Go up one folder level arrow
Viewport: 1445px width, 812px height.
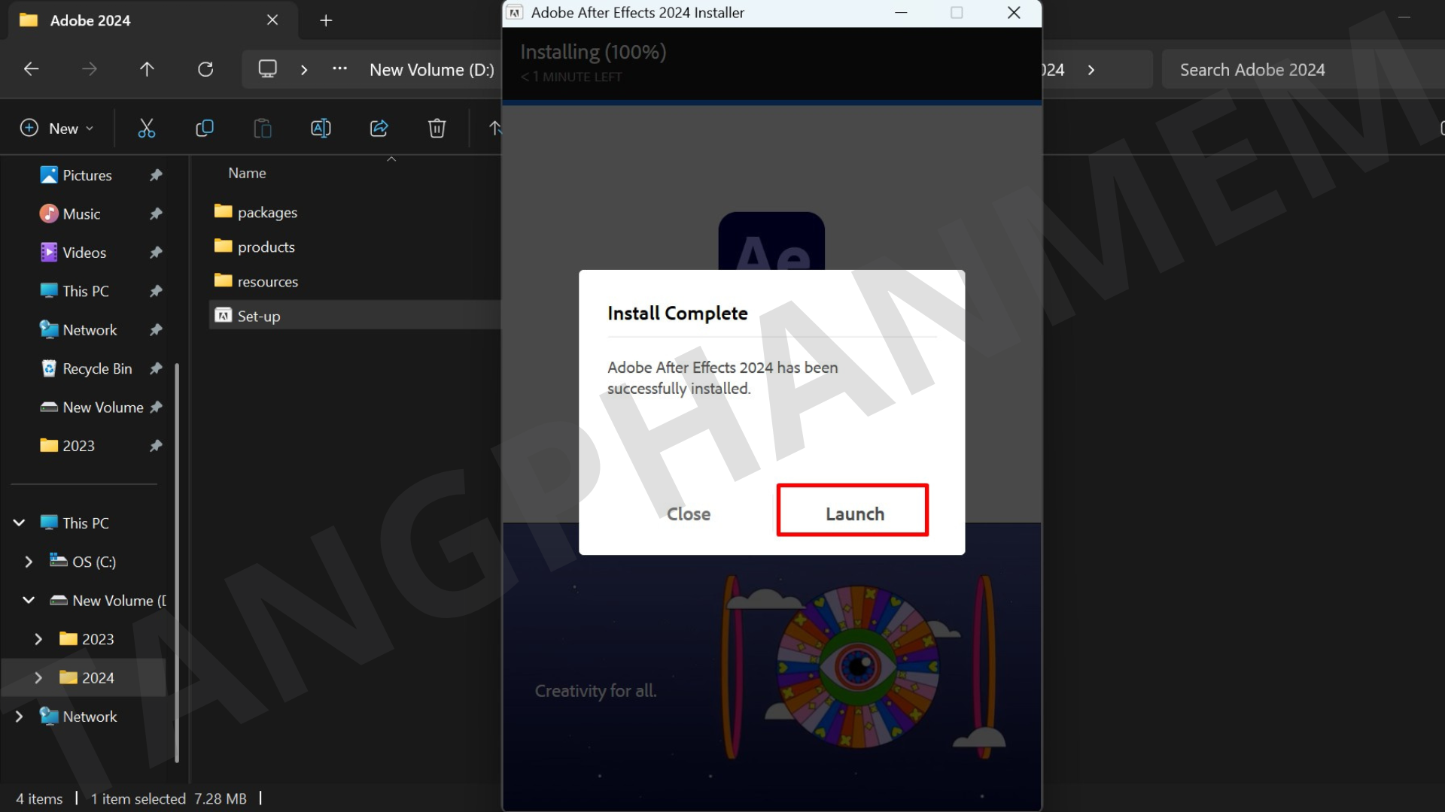click(147, 70)
